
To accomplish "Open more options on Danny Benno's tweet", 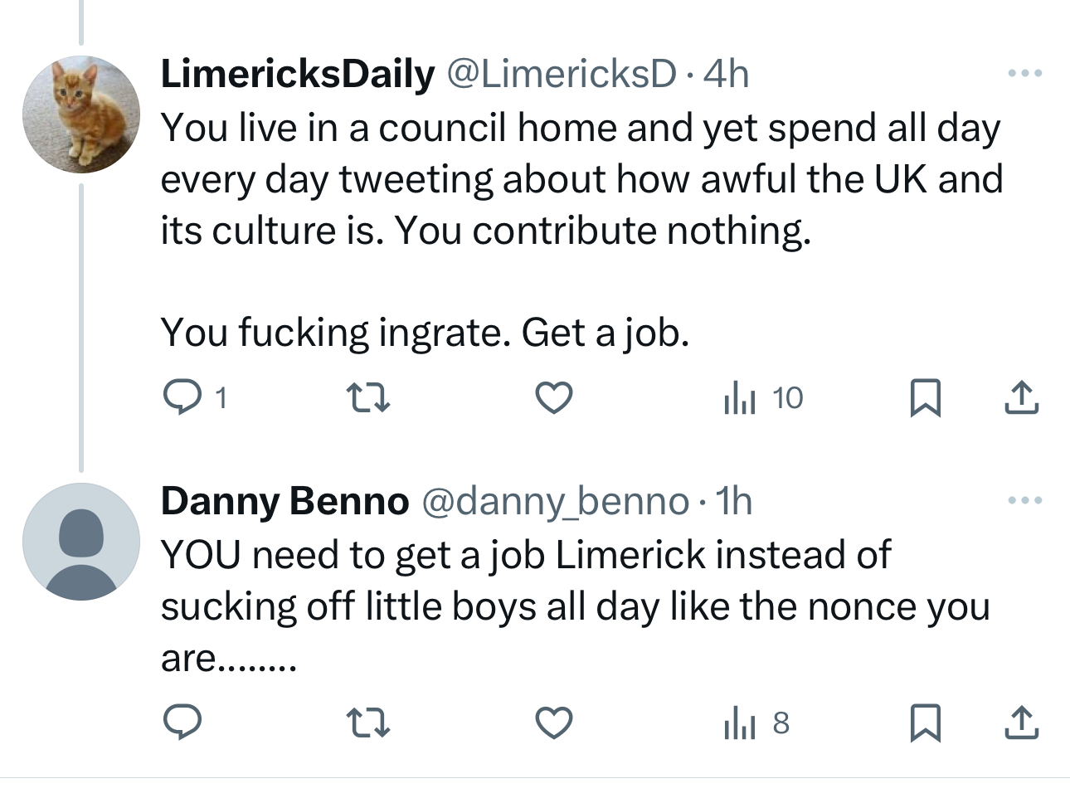I will (1024, 500).
